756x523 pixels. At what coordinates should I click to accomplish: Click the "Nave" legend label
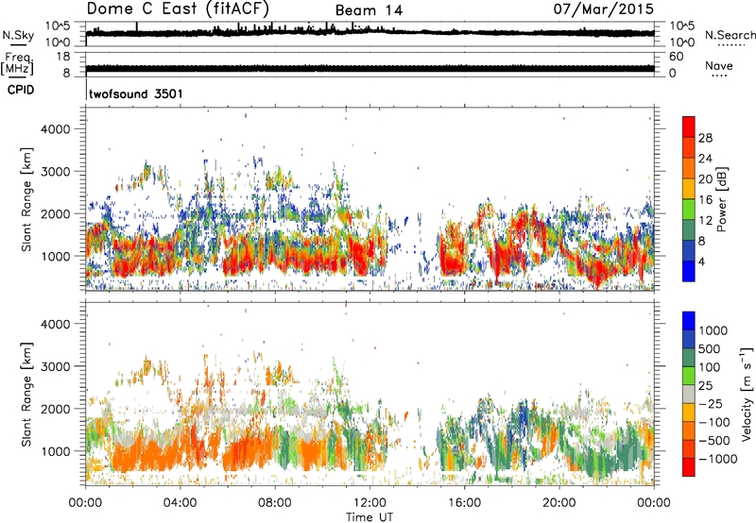719,65
